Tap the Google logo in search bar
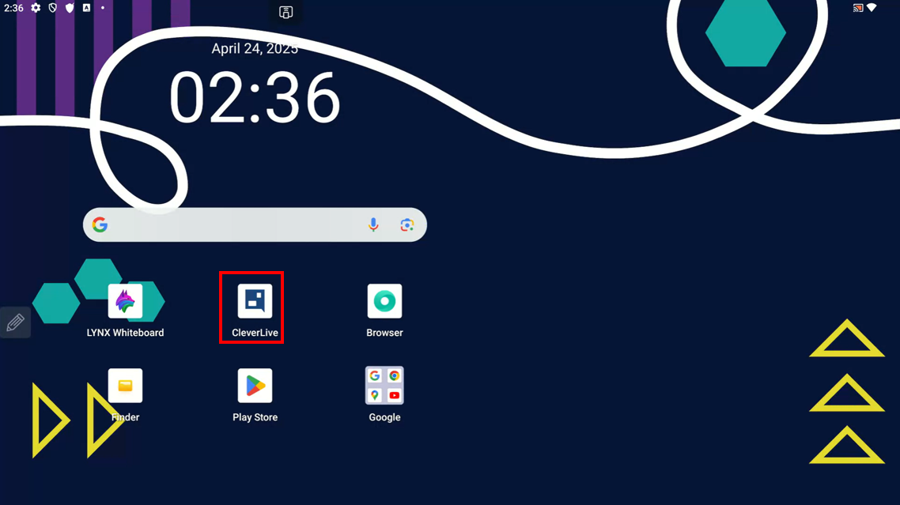The image size is (900, 505). pyautogui.click(x=100, y=224)
